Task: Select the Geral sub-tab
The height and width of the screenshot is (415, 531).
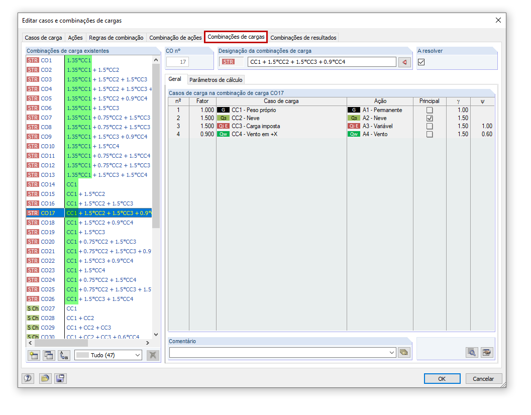Action: (x=175, y=79)
